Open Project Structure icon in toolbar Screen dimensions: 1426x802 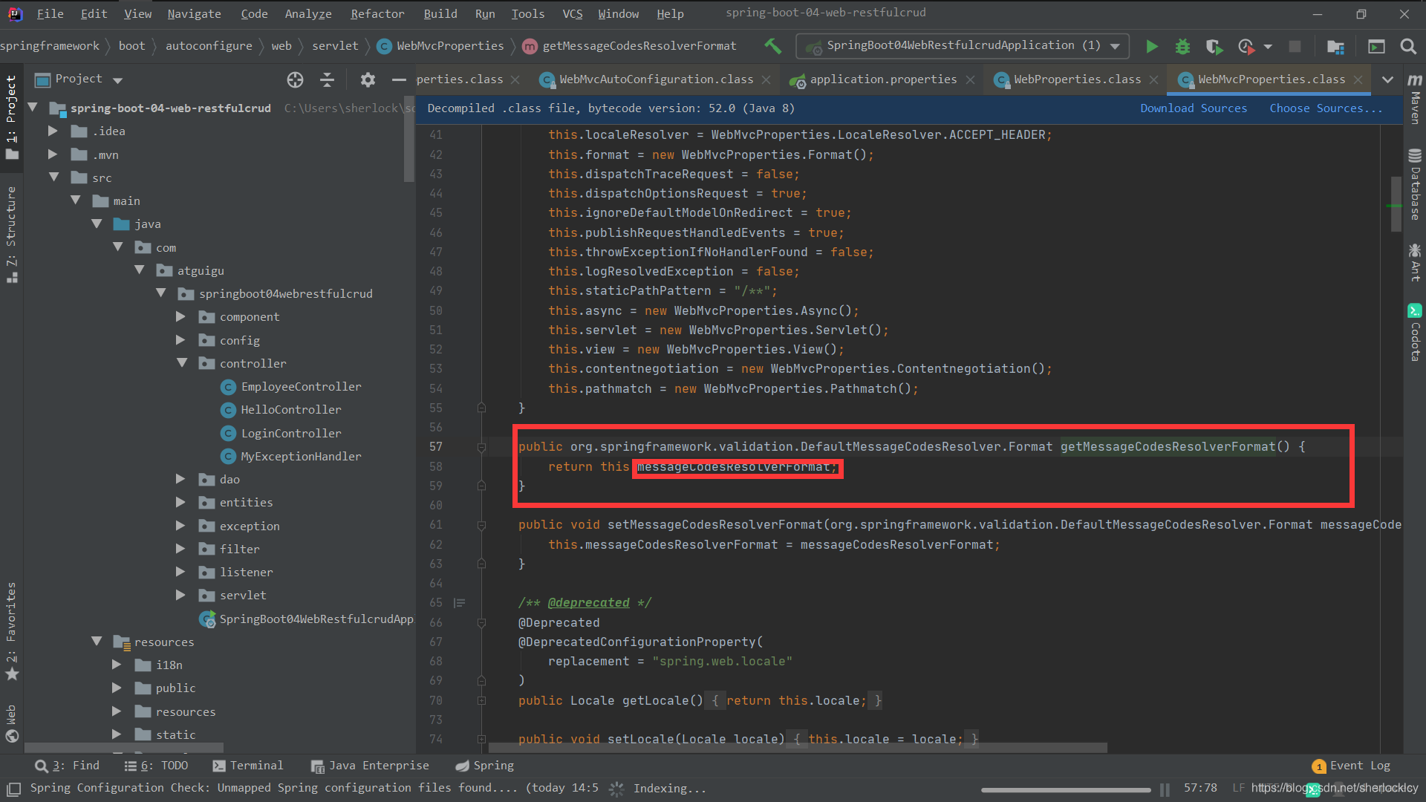click(x=1335, y=46)
